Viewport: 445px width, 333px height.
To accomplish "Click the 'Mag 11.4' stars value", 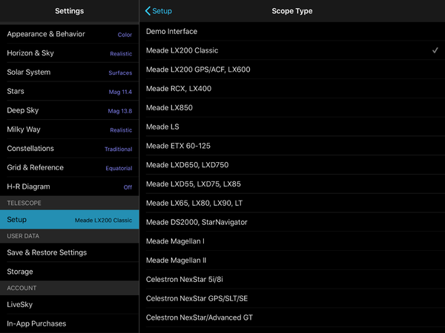I will [x=120, y=92].
